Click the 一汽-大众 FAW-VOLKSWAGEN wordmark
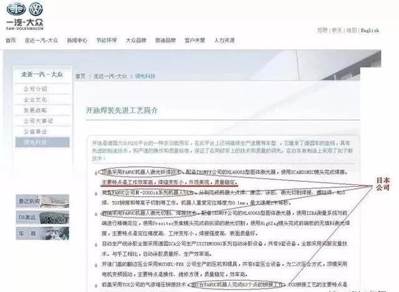 click(25, 25)
